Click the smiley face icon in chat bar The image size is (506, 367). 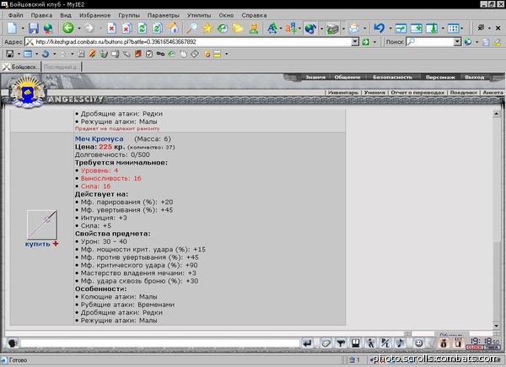tap(419, 343)
